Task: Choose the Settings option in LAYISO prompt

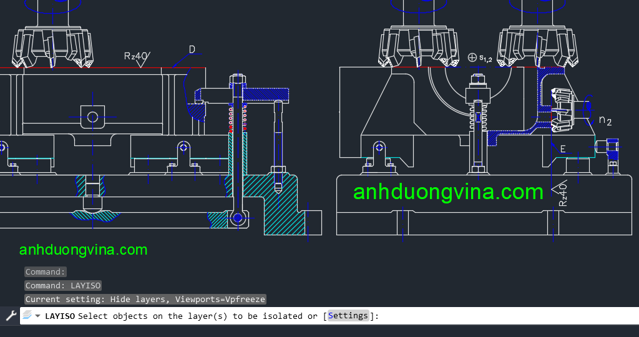Action: 348,316
